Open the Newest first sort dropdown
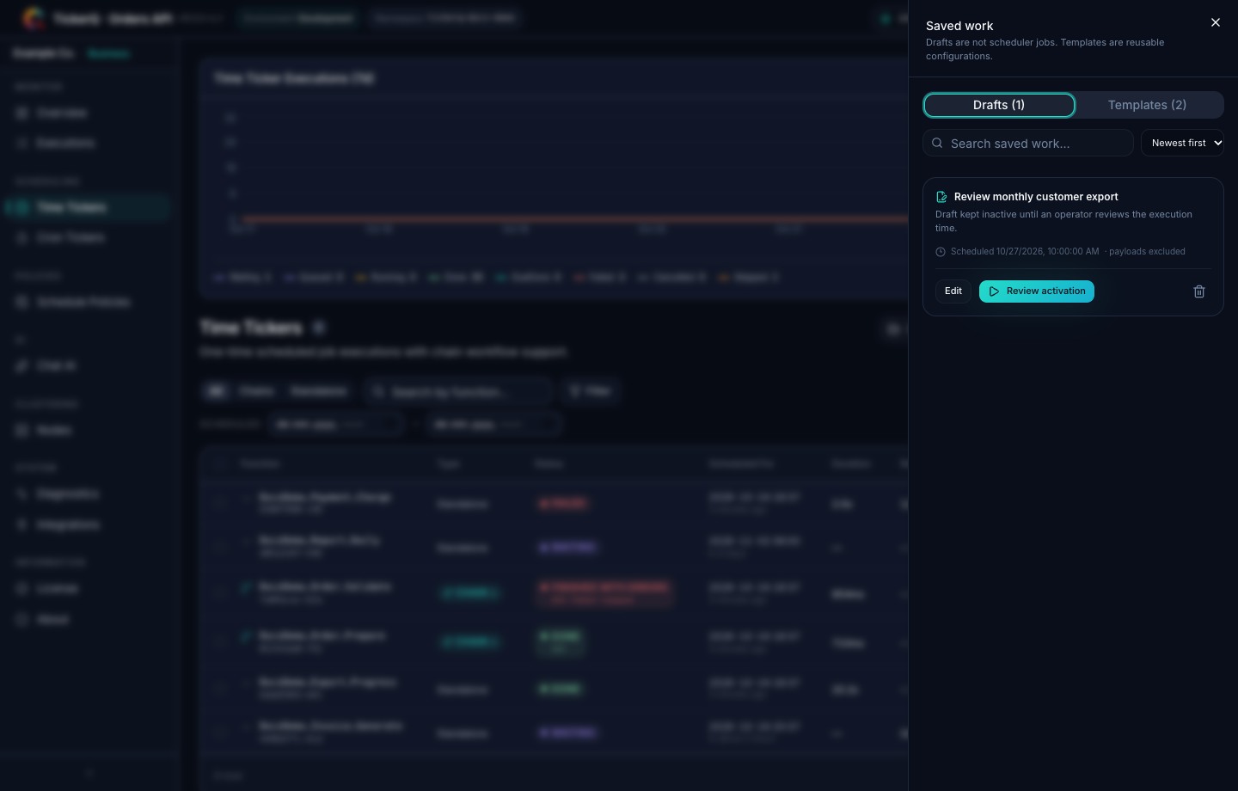Screen dimensions: 1238x791 (x=1182, y=143)
